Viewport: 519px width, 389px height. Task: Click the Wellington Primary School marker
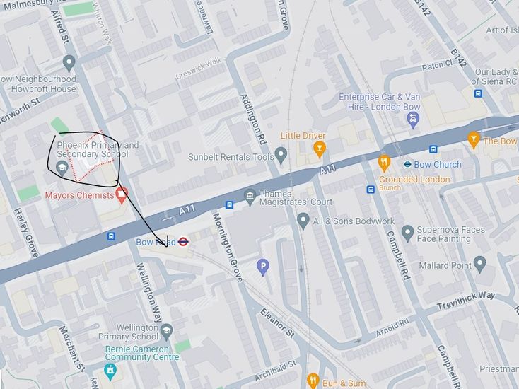[166, 332]
